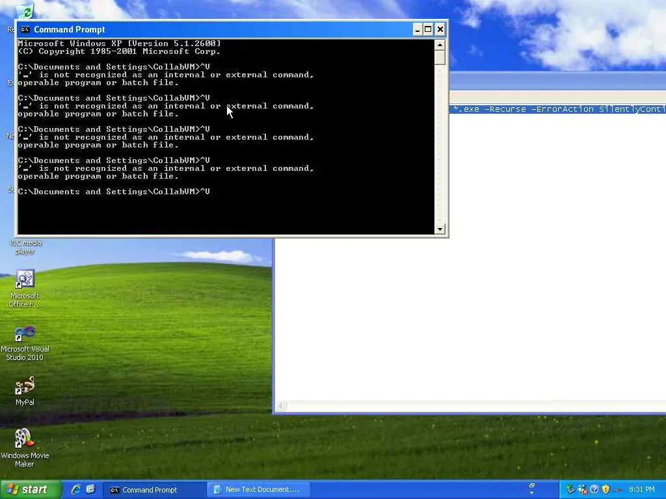Click highlighted '*.exe -Recurse' text in text document

[x=489, y=109]
